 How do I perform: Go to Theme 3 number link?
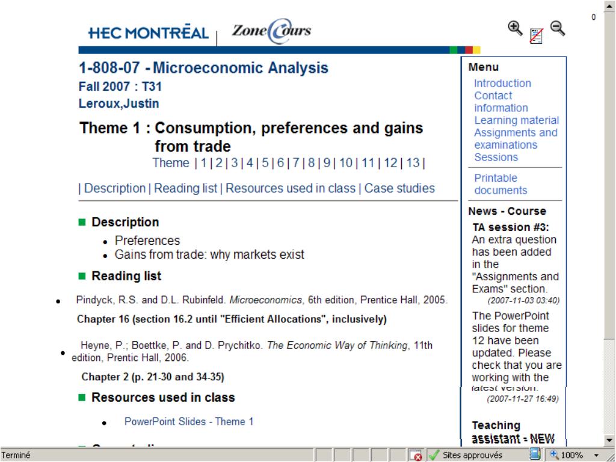coord(234,162)
